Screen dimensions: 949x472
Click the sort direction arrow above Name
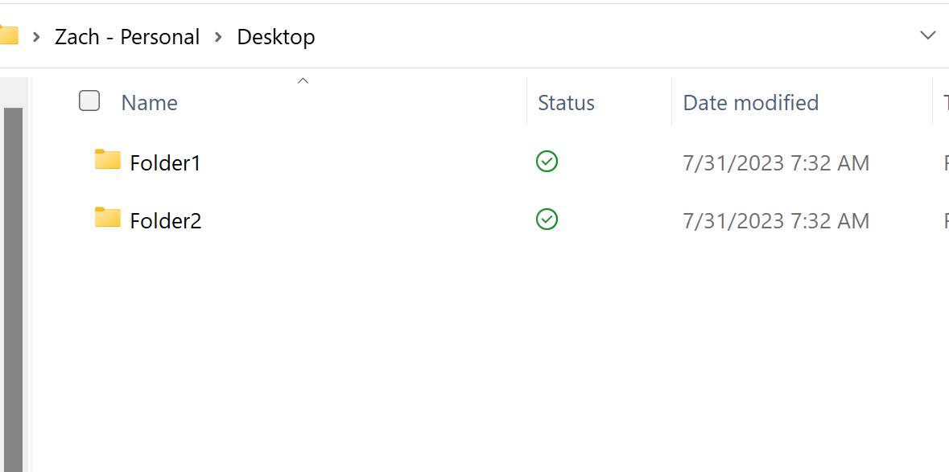pyautogui.click(x=303, y=80)
